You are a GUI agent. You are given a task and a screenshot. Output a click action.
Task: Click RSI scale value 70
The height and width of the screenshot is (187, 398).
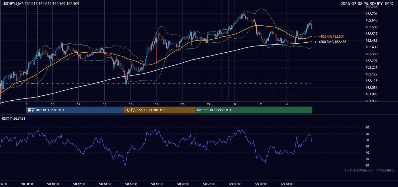point(367,134)
